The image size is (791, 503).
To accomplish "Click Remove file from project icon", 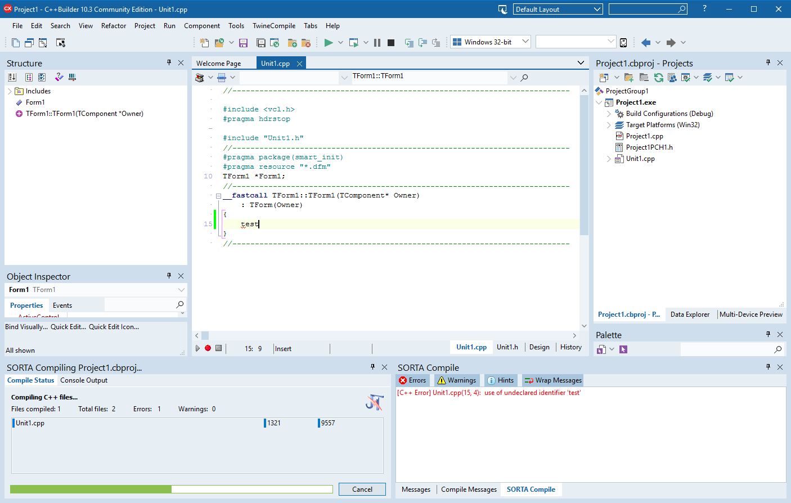I will click(x=306, y=43).
